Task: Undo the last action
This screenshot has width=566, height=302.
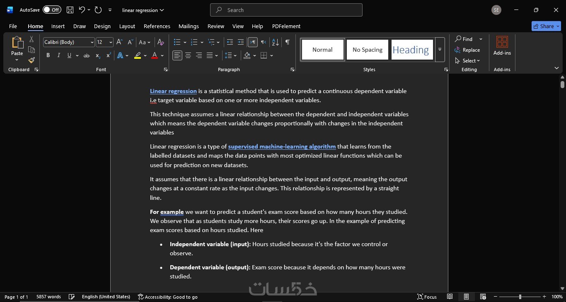Action: tap(82, 10)
